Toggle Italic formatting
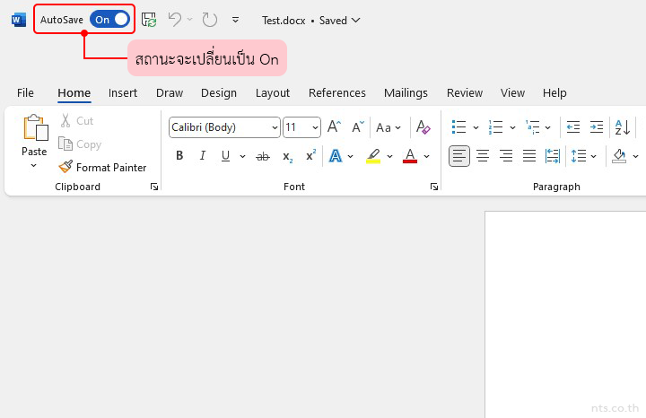 coord(202,156)
